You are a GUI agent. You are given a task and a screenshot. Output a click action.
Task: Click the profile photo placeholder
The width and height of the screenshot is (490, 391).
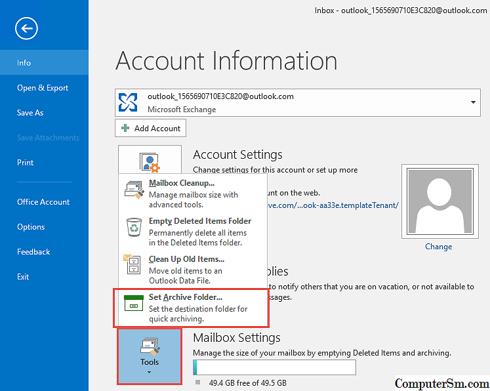point(440,201)
